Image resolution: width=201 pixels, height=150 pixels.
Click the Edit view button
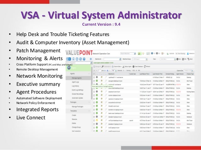coord(184,59)
